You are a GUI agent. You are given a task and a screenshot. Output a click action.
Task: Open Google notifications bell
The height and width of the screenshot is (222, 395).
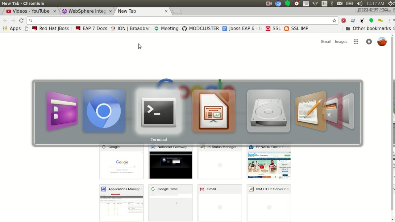(369, 42)
